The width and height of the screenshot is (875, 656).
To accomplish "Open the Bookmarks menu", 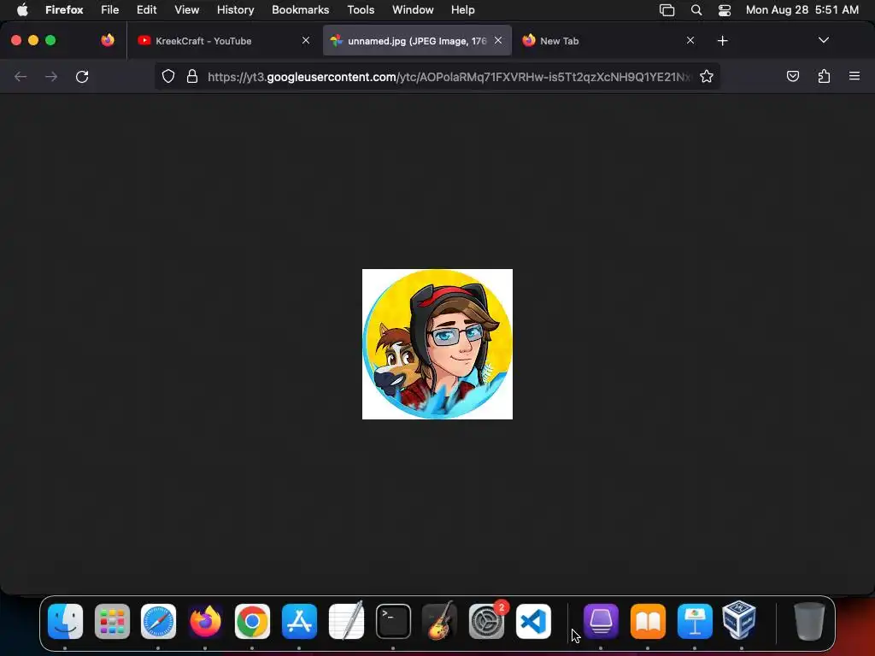I will (x=300, y=9).
